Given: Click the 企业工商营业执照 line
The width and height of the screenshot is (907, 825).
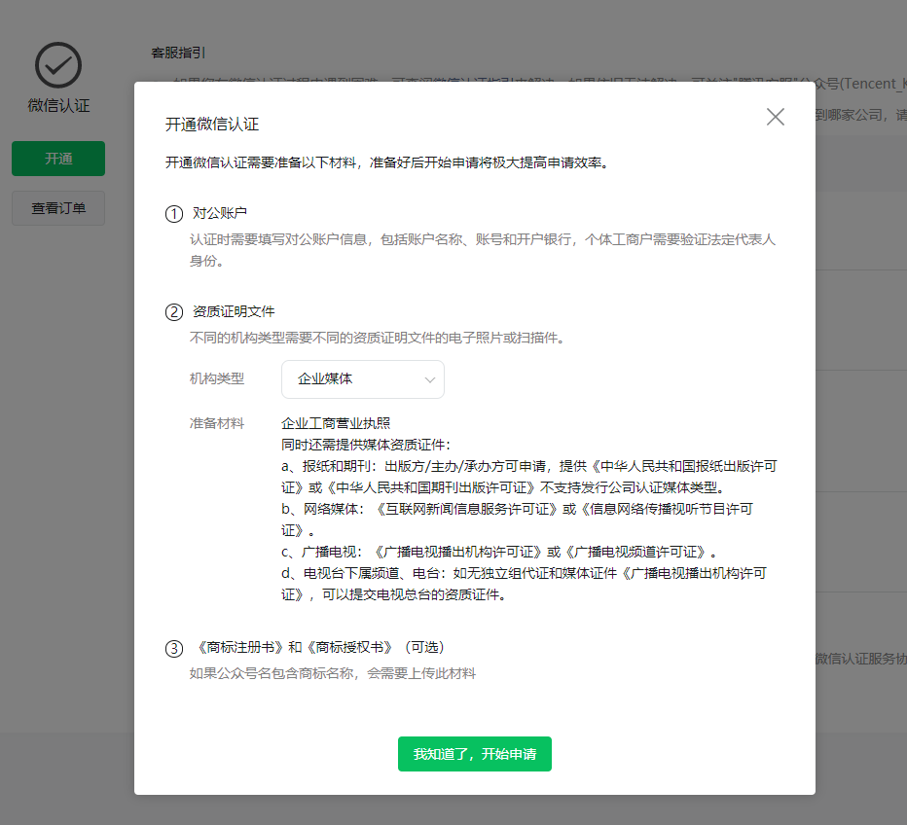Looking at the screenshot, I should (336, 423).
